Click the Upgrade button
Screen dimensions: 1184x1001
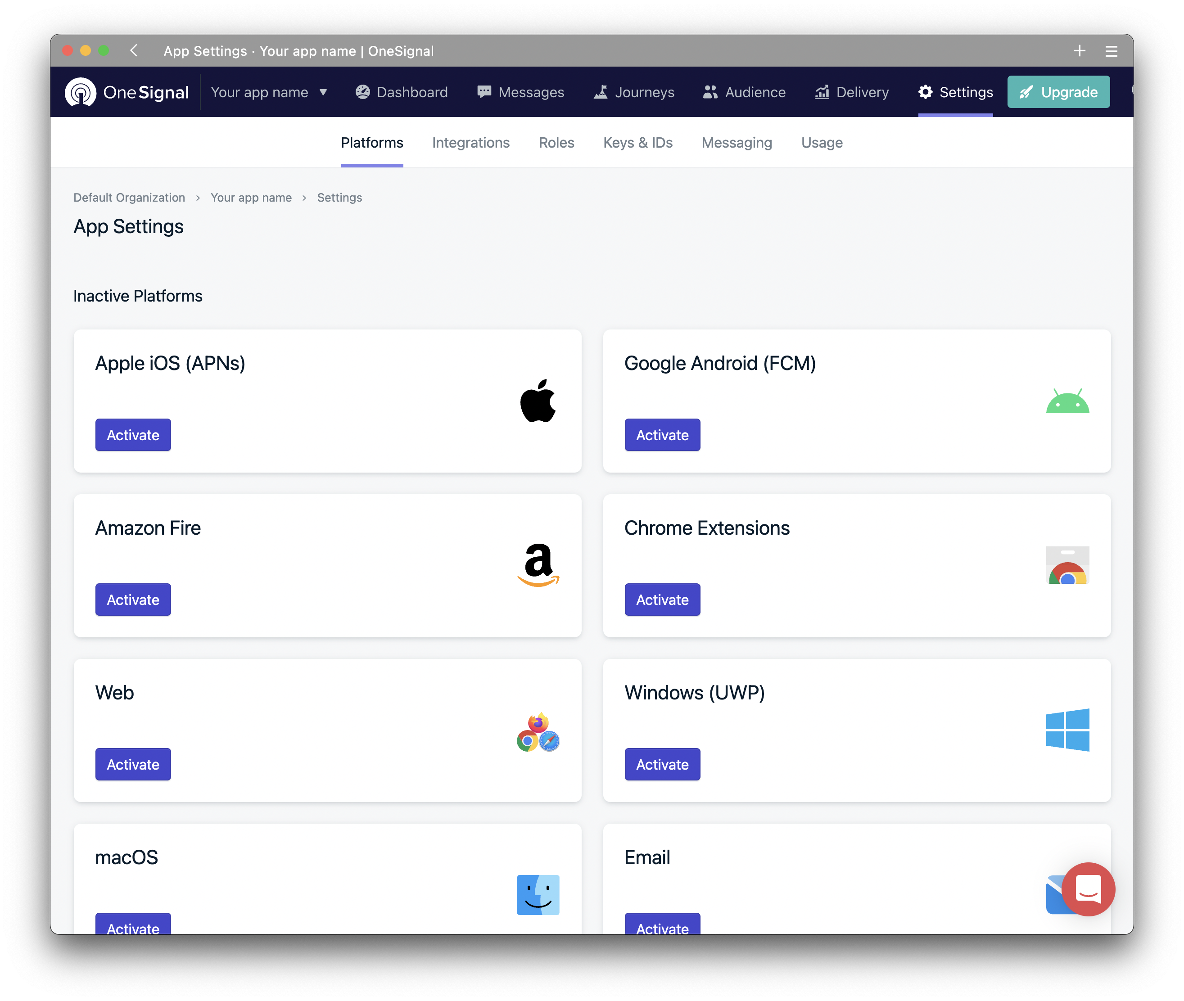[x=1058, y=92]
